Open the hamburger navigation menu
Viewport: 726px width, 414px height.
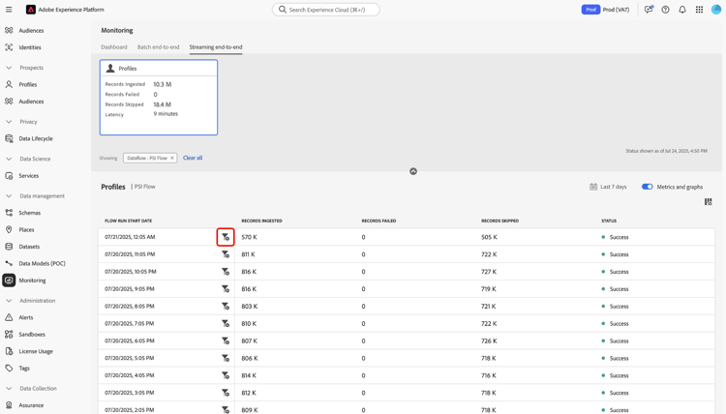(9, 10)
